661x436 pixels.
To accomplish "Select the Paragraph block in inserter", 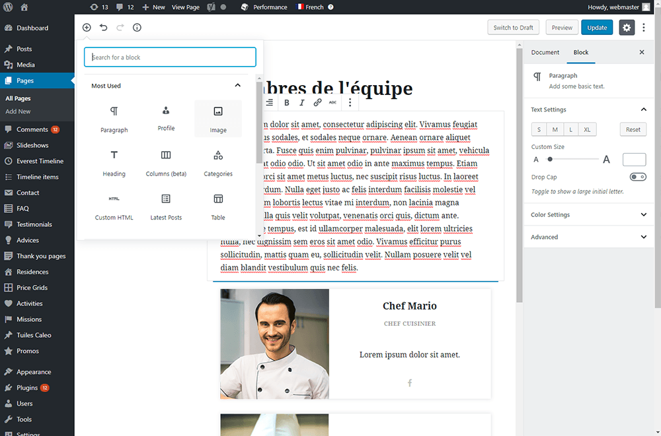I will (x=114, y=119).
